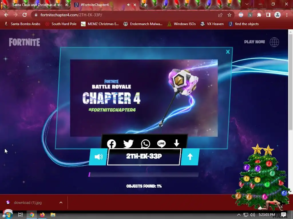Open the Chapter 4 reward image
This screenshot has height=219, width=293.
pos(144,98)
